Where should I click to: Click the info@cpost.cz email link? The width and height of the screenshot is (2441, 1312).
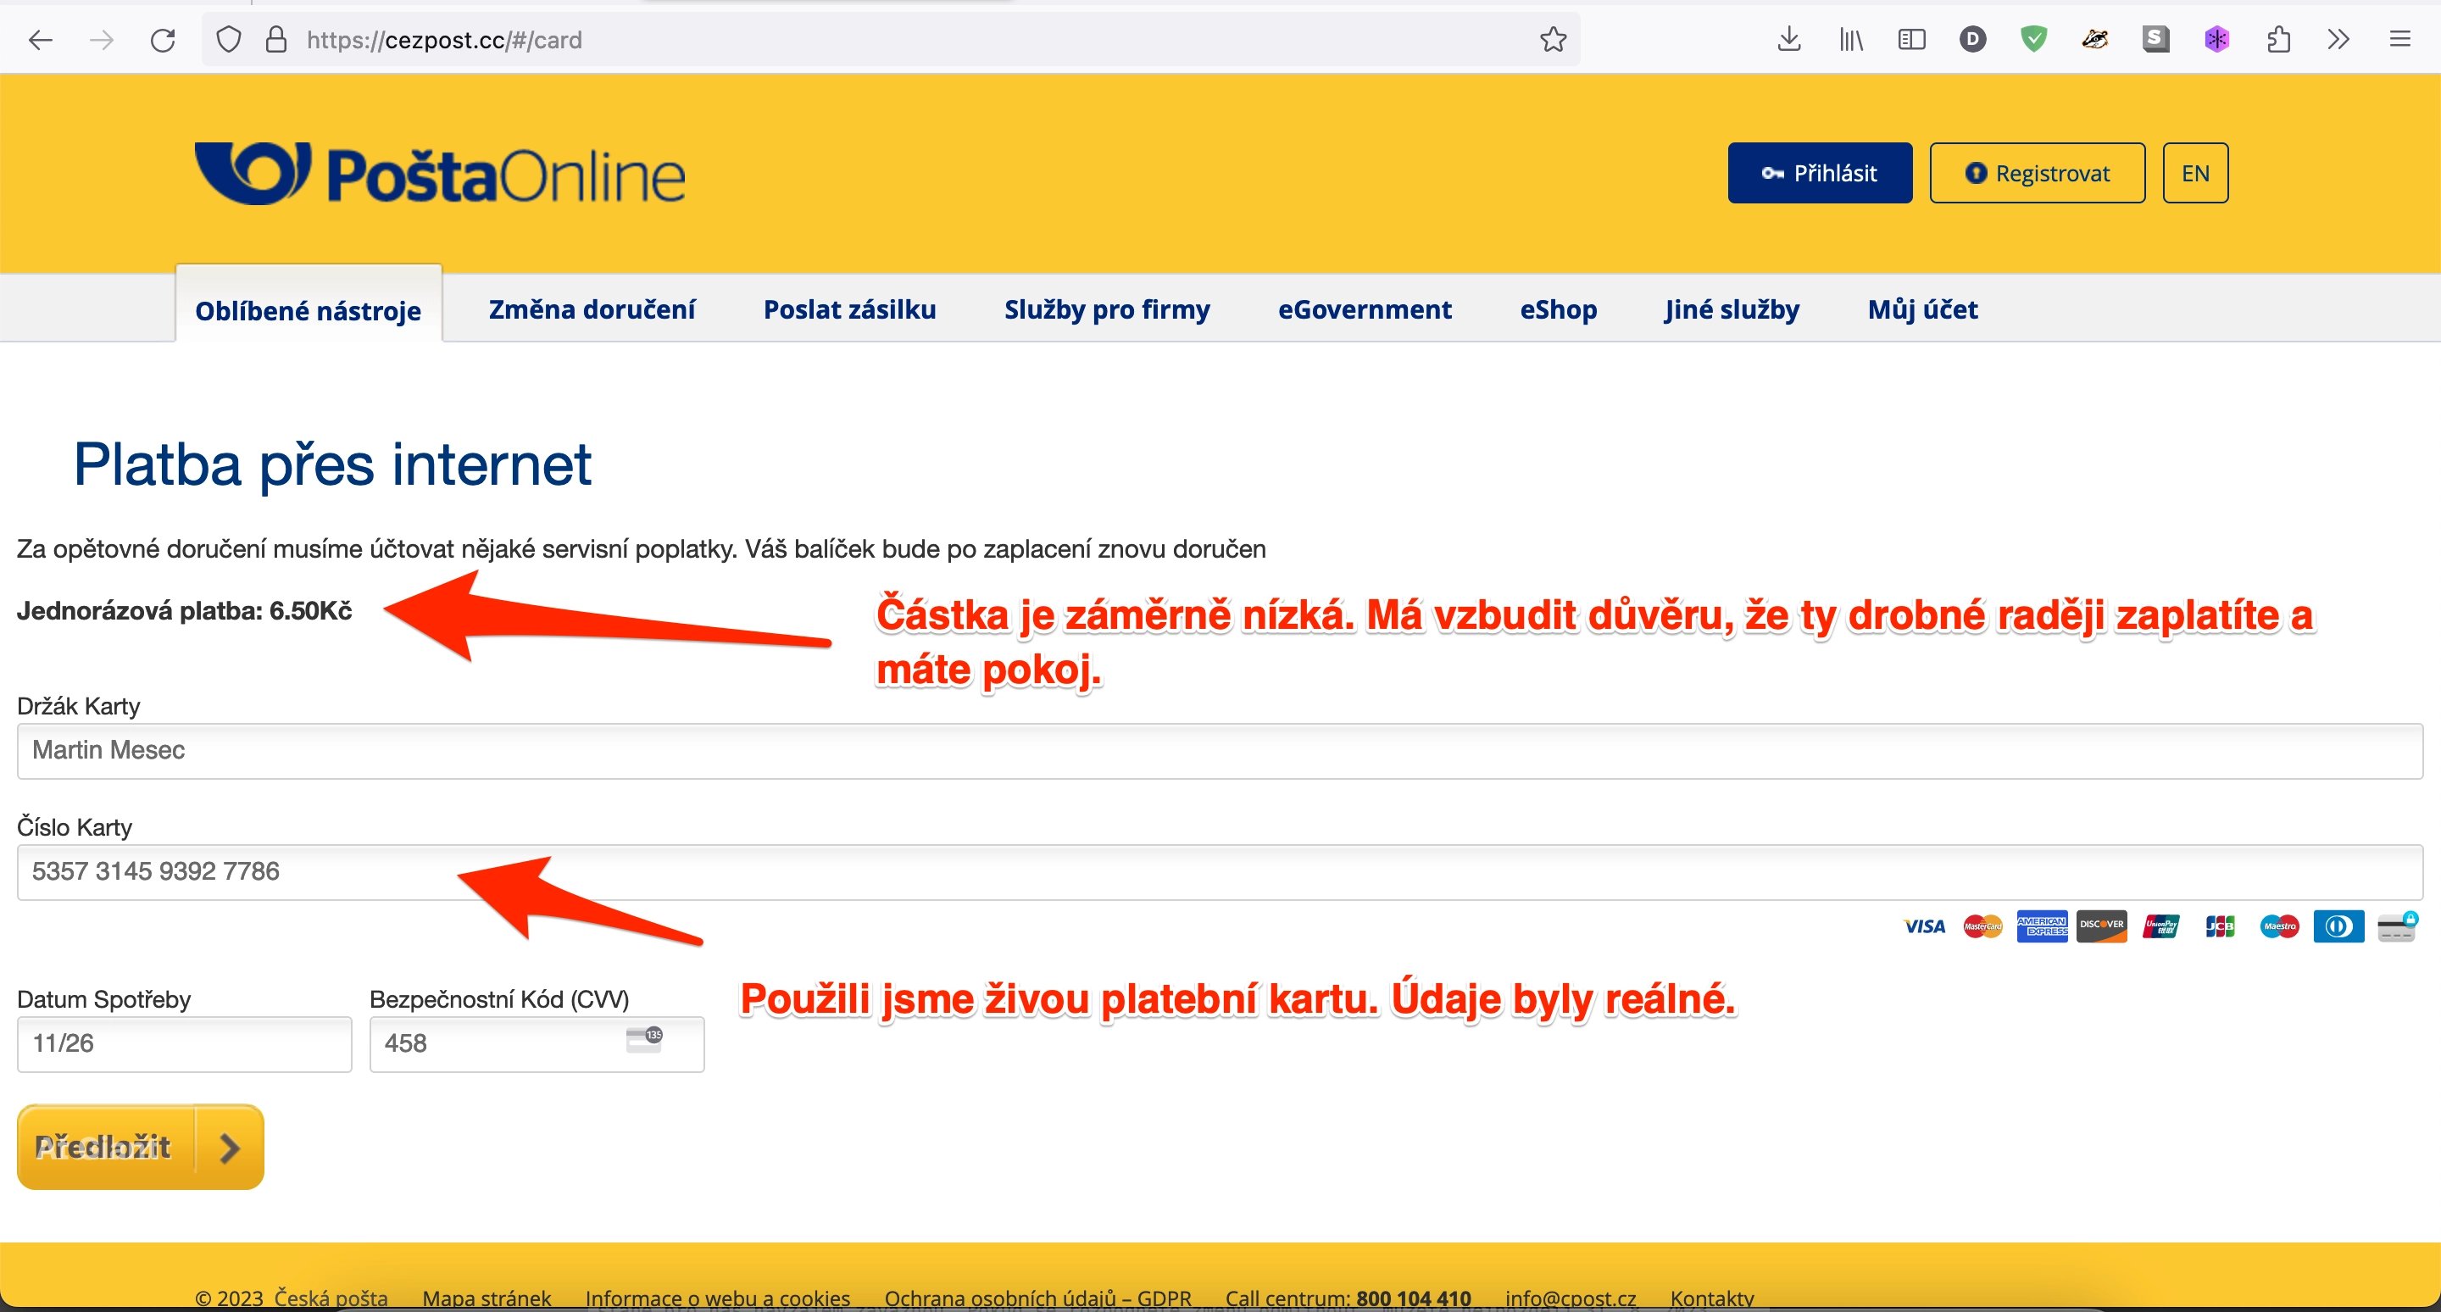click(1571, 1298)
